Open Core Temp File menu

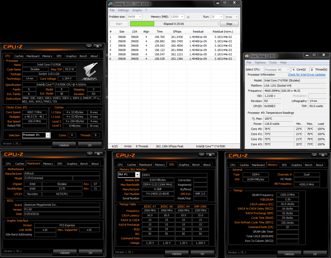(x=249, y=63)
